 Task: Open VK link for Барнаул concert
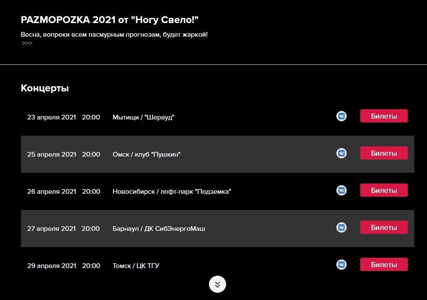[x=341, y=227]
